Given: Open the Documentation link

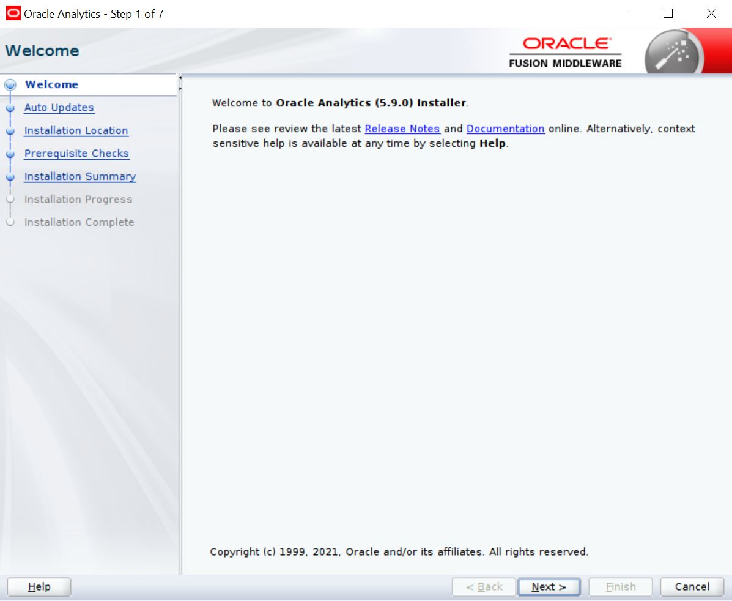Looking at the screenshot, I should (x=506, y=129).
